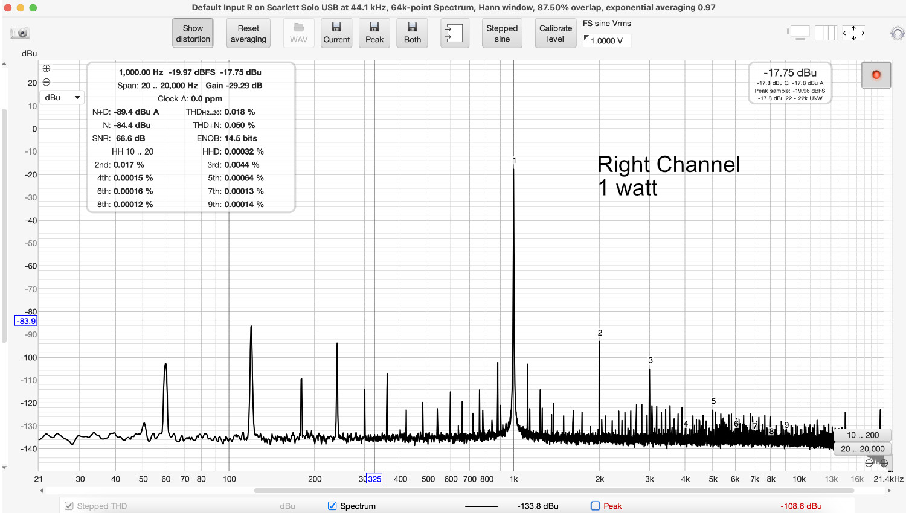Open the signal routing icon beside Stepped sine
Screen dimensions: 906x513
coord(454,33)
